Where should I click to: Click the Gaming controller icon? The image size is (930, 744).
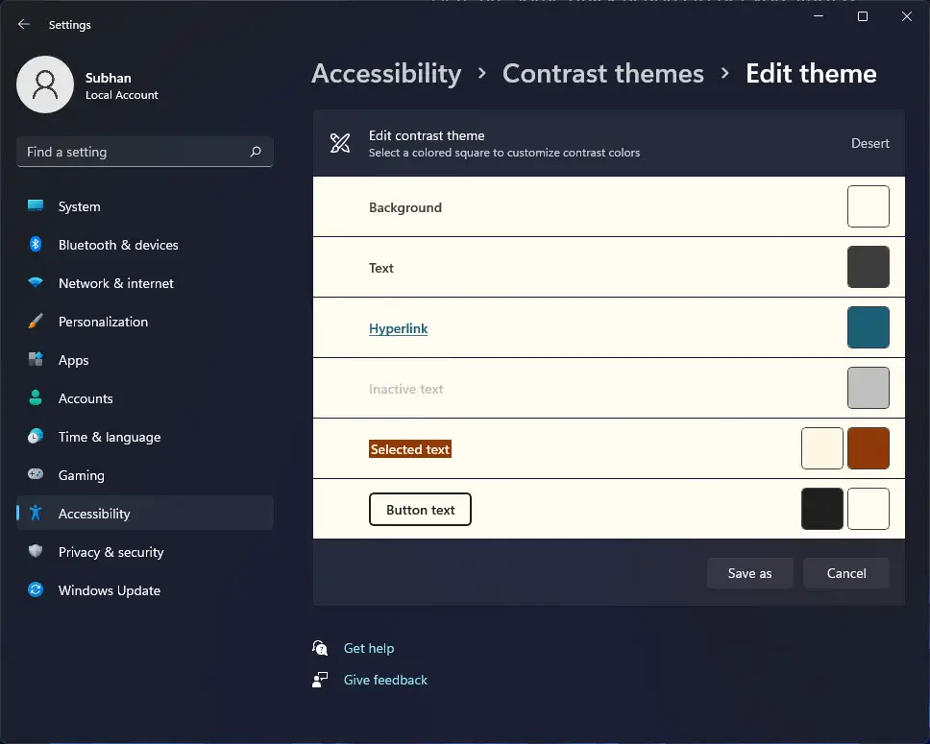[36, 474]
